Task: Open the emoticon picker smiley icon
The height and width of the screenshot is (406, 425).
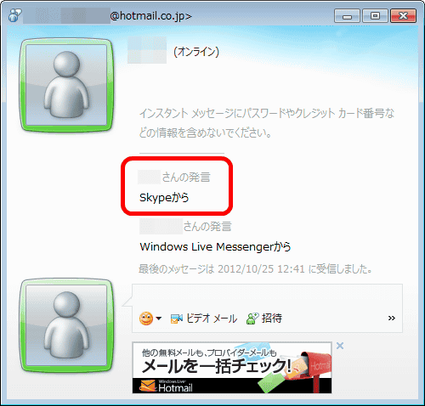Action: pyautogui.click(x=146, y=319)
